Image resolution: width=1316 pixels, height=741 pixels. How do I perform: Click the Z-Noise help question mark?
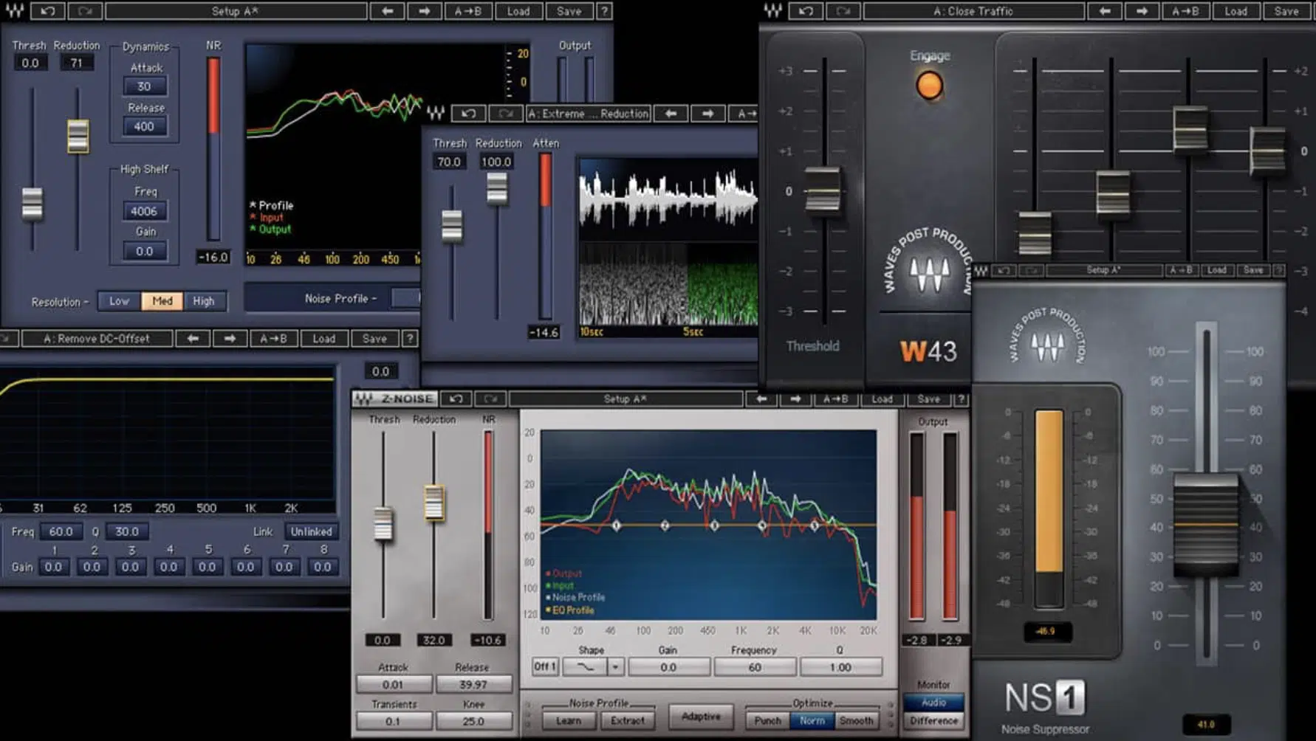click(x=960, y=399)
